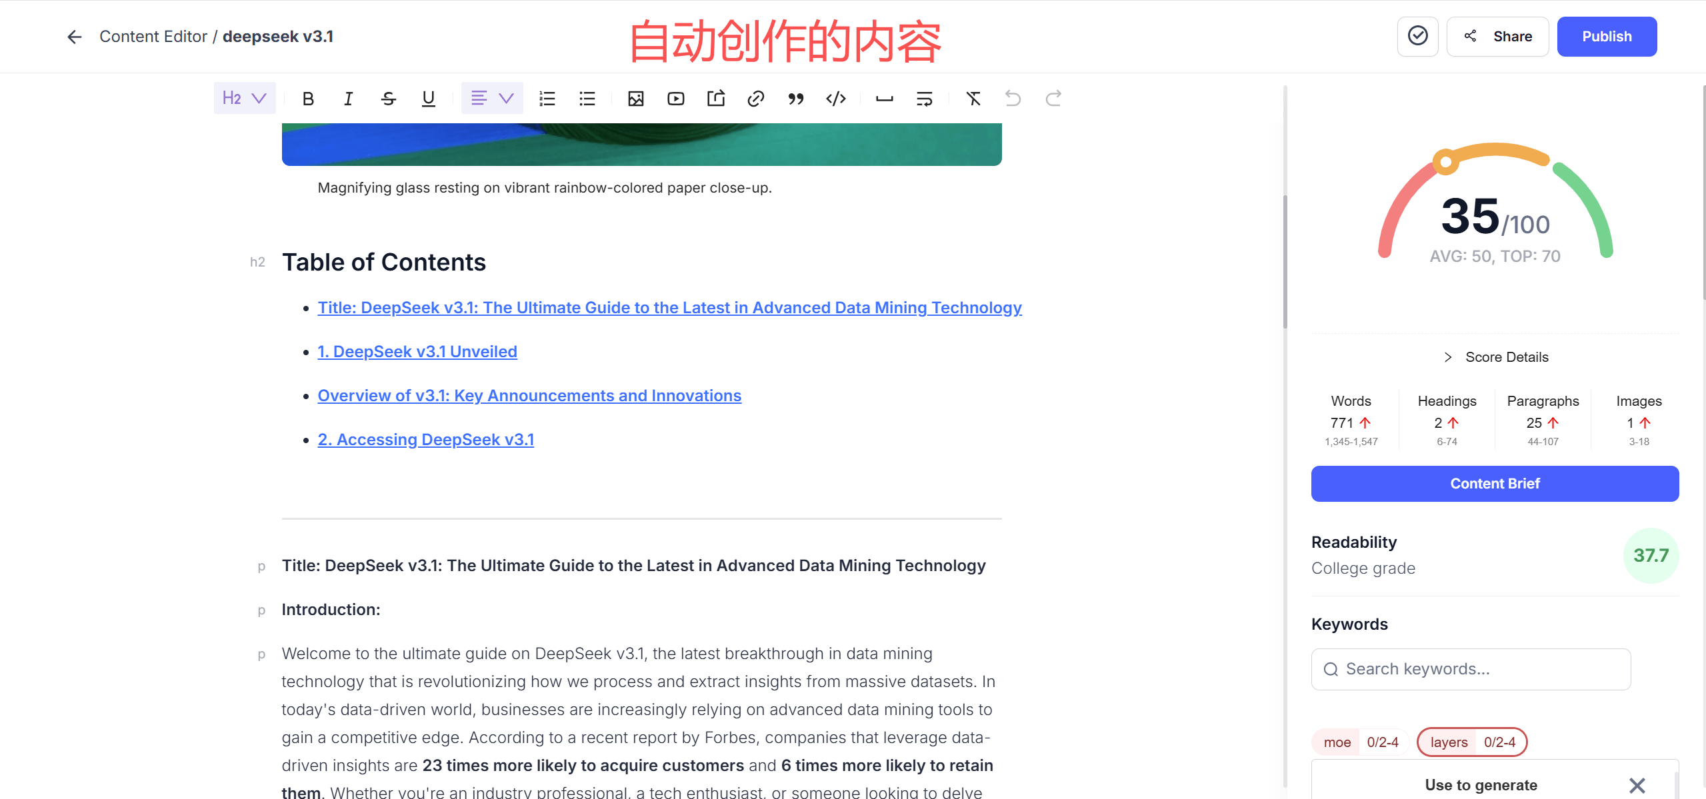Insert a code block

click(835, 98)
